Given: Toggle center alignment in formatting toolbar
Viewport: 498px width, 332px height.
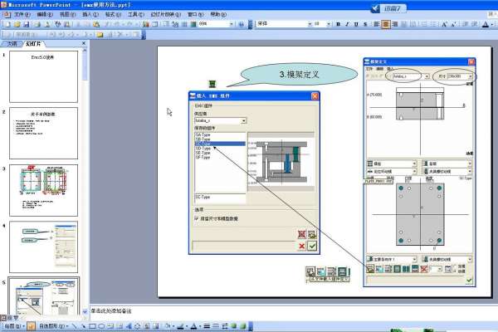Looking at the screenshot, I should 386,24.
